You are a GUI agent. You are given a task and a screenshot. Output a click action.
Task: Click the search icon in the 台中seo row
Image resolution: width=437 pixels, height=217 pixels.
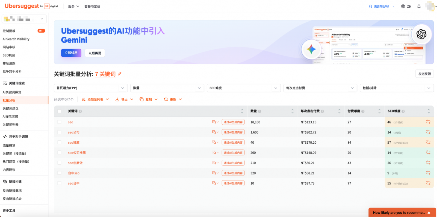[214, 173]
